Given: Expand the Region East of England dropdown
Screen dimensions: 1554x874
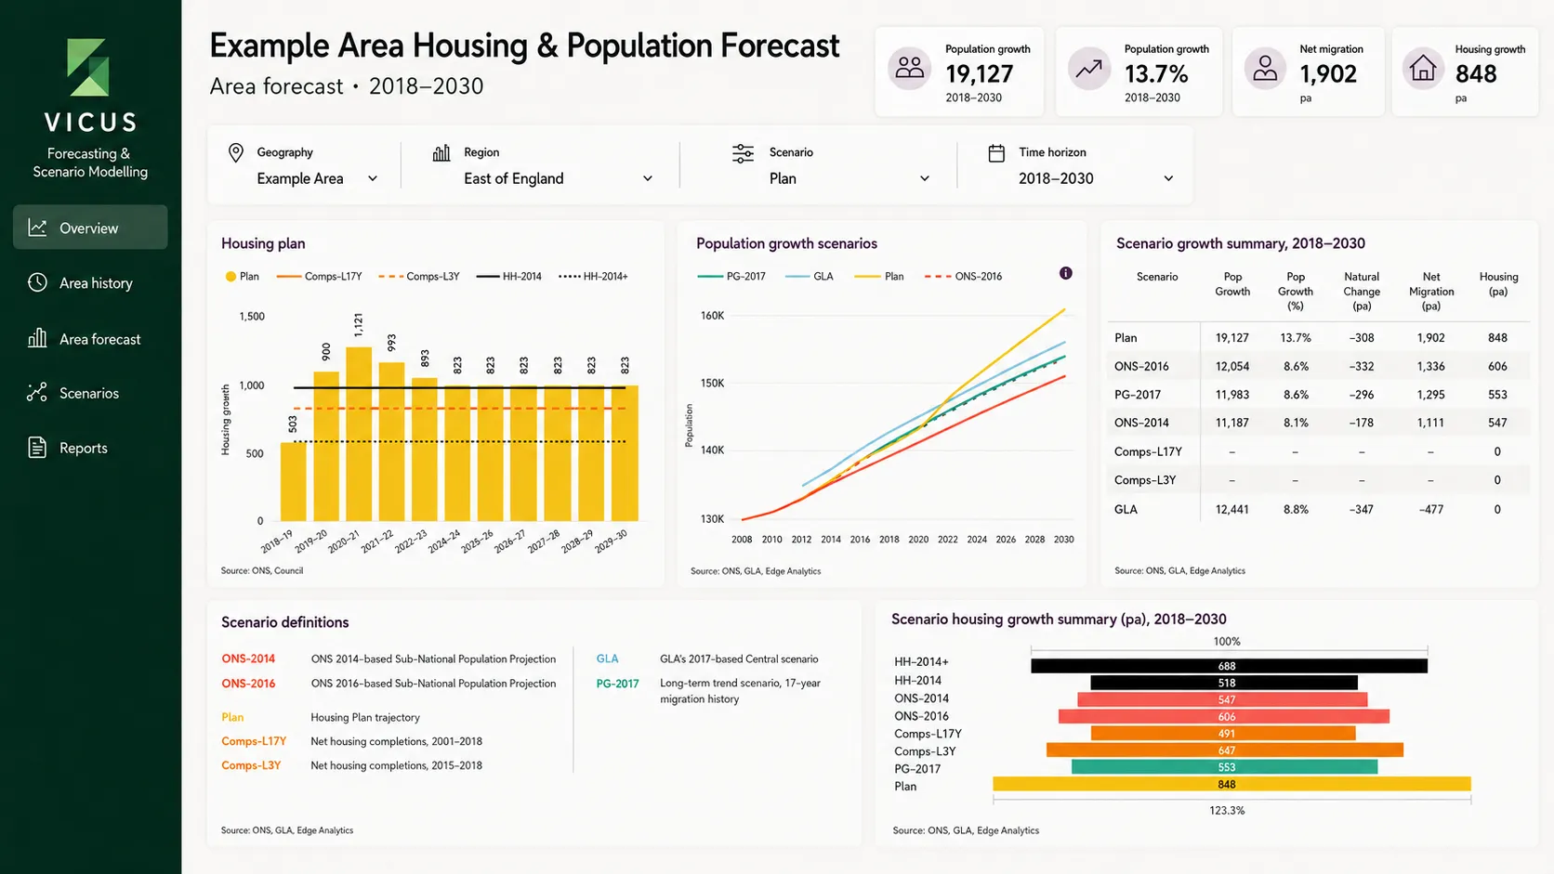Looking at the screenshot, I should (x=558, y=178).
